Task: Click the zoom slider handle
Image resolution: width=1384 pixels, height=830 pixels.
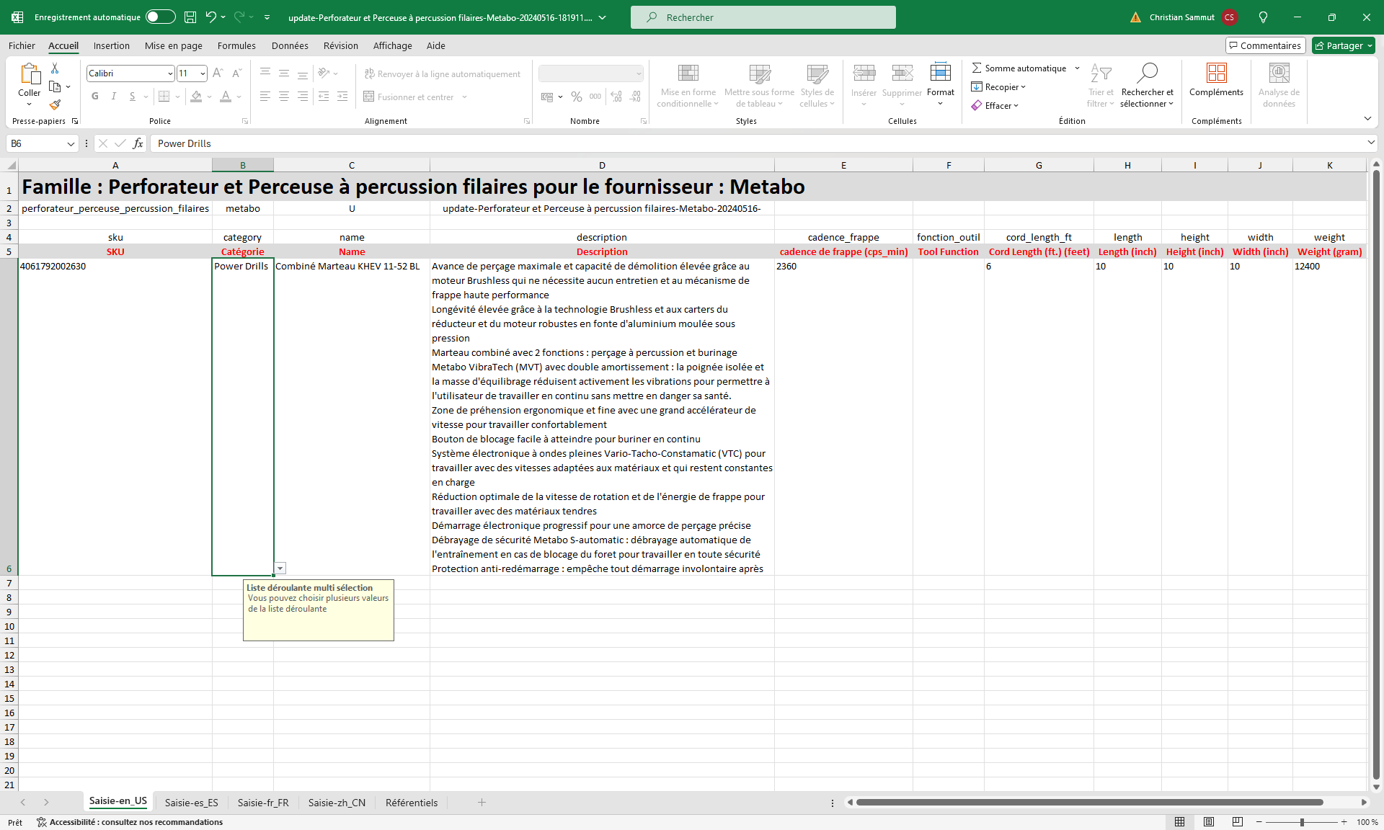Action: 1302,822
